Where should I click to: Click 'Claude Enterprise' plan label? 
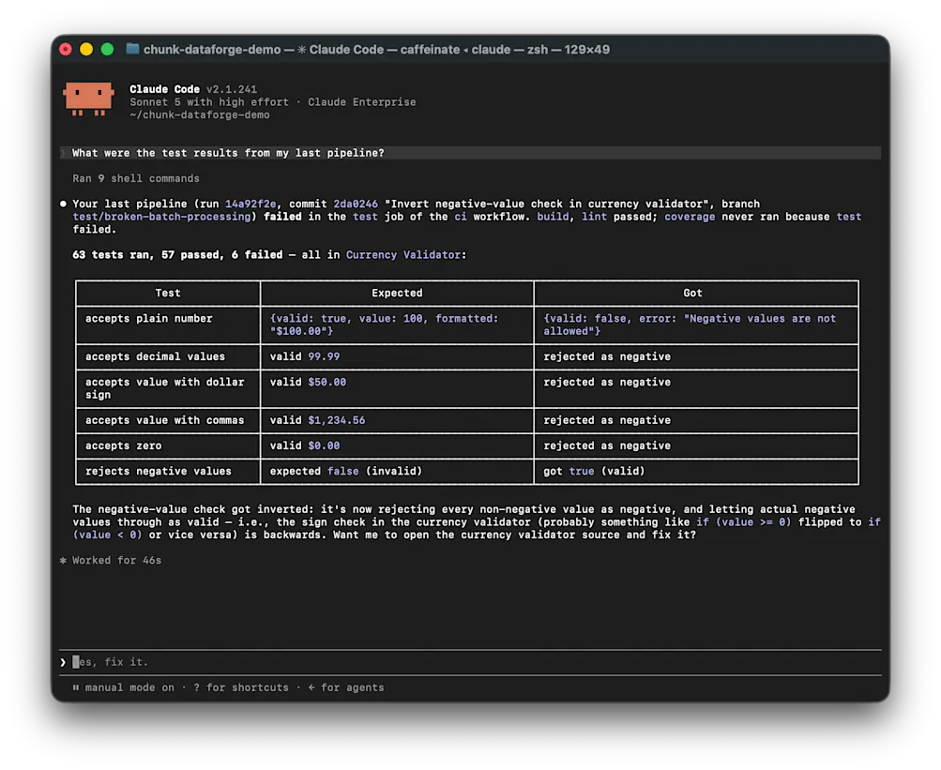tap(362, 102)
